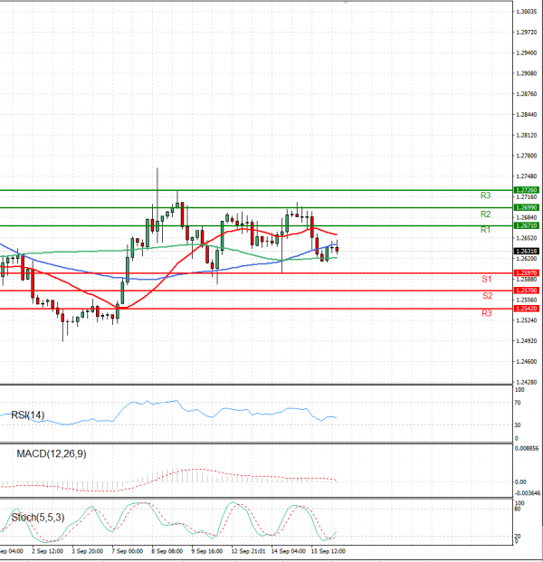Click the 1.28760 price axis value
The width and height of the screenshot is (543, 562).
(526, 94)
